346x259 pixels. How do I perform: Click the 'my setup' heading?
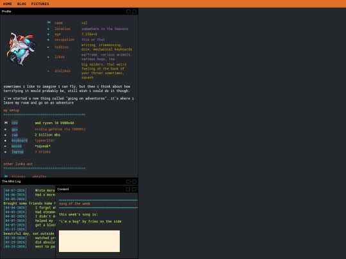pos(12,111)
